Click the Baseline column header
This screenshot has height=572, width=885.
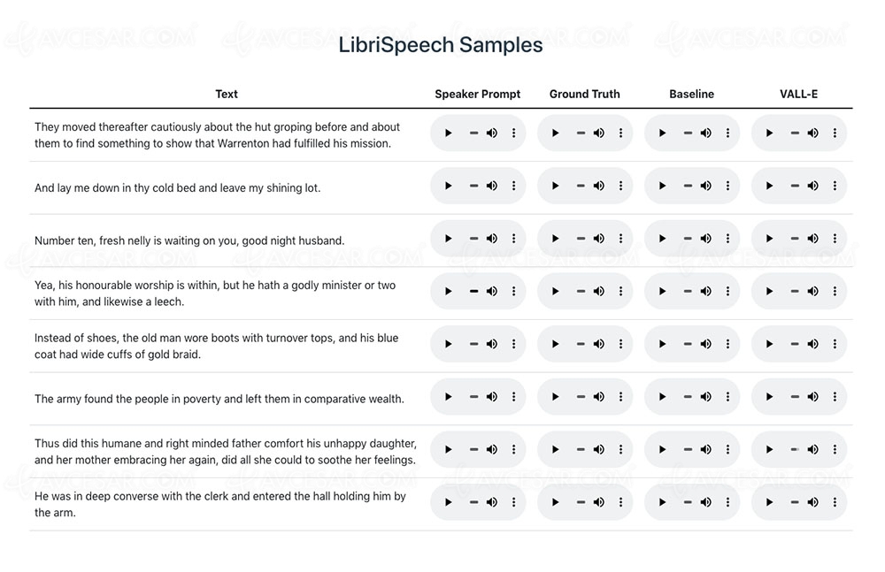point(691,94)
